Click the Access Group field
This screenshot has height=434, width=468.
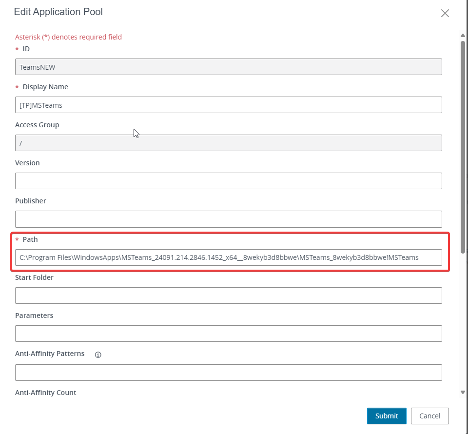click(x=228, y=143)
